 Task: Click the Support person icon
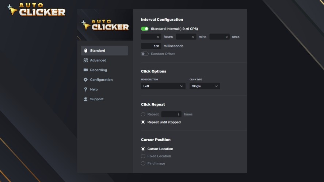pyautogui.click(x=85, y=99)
